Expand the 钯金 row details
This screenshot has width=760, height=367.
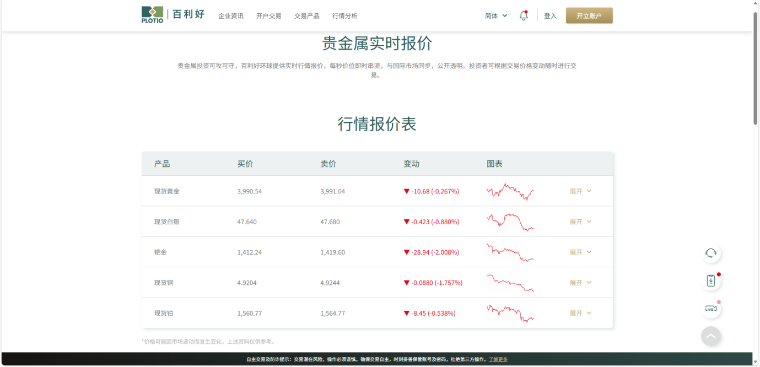(580, 252)
